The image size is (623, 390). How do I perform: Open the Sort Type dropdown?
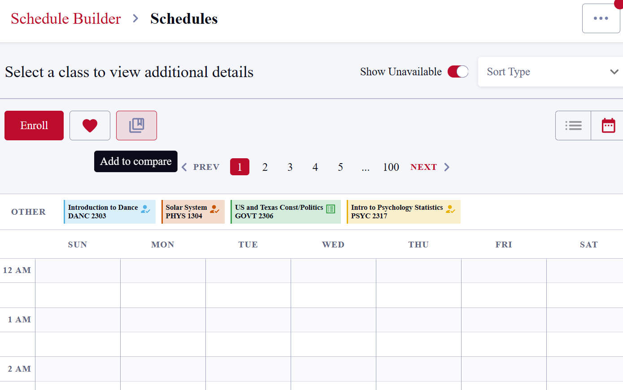(x=547, y=72)
